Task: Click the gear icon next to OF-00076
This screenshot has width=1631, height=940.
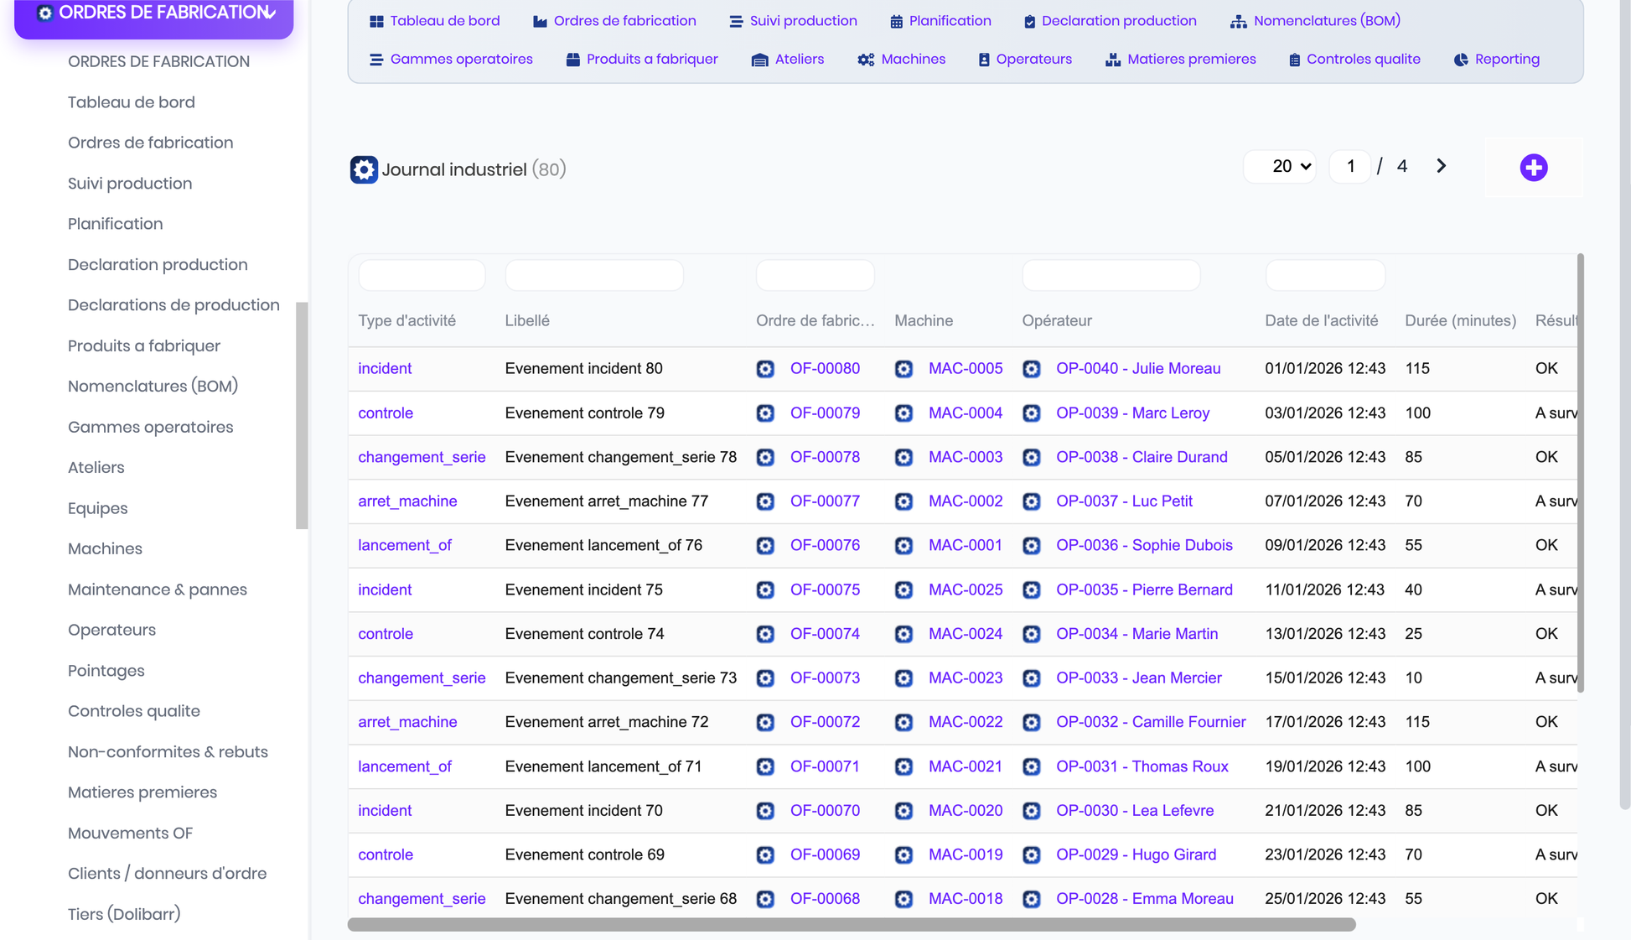Action: [765, 546]
